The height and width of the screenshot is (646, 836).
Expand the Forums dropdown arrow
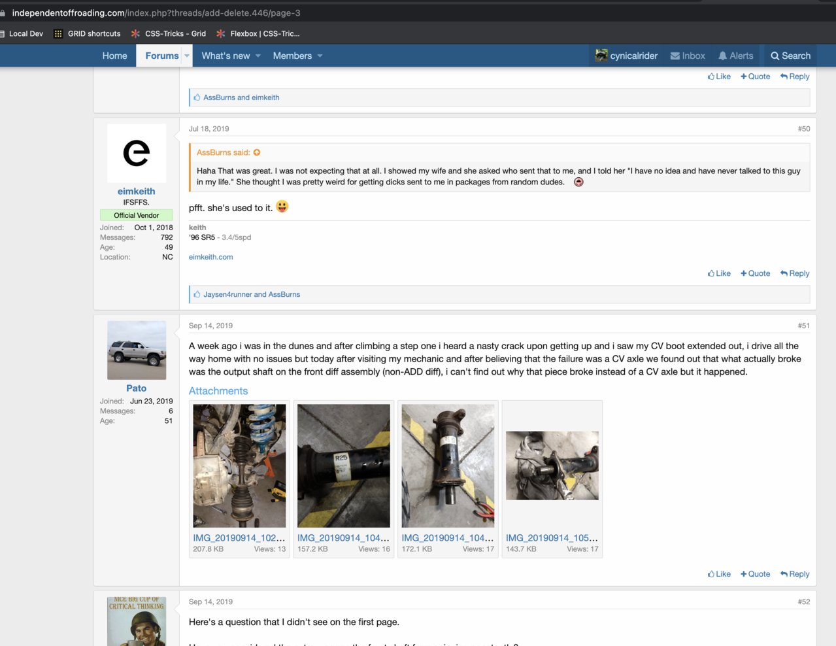click(187, 56)
